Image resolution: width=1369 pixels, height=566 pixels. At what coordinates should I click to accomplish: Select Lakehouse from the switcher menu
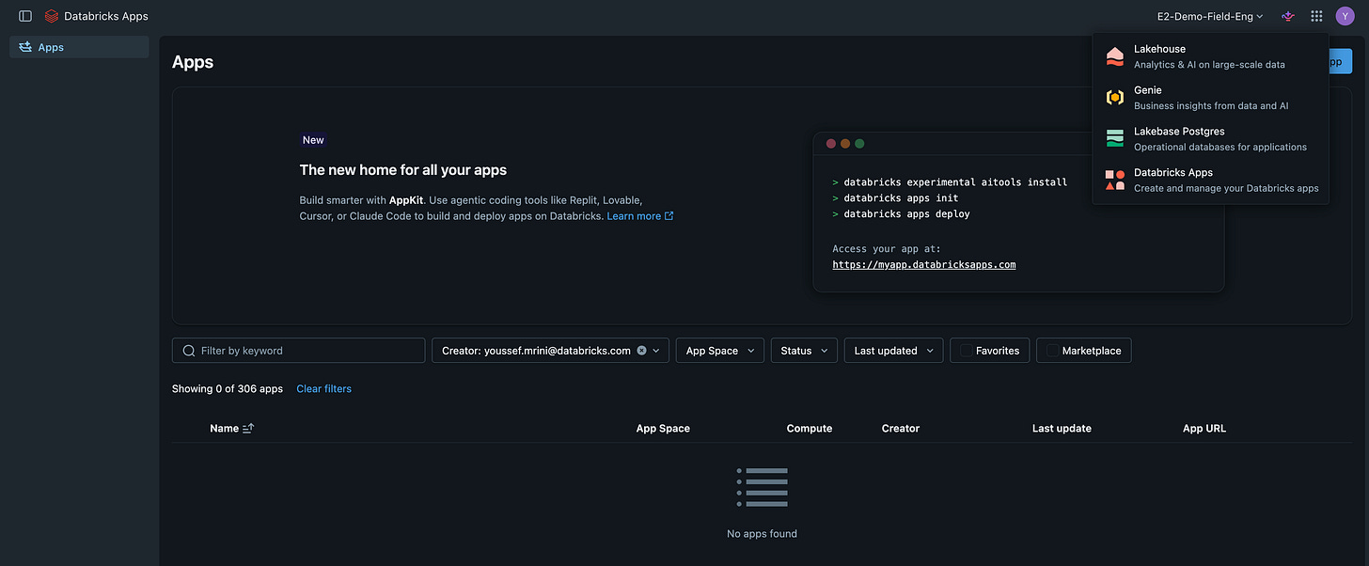[1210, 56]
